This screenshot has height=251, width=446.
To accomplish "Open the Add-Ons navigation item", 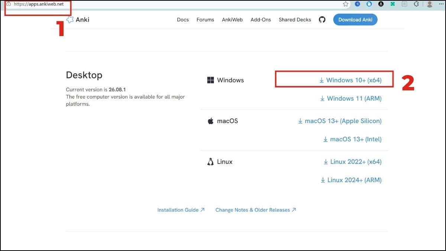I will (261, 20).
